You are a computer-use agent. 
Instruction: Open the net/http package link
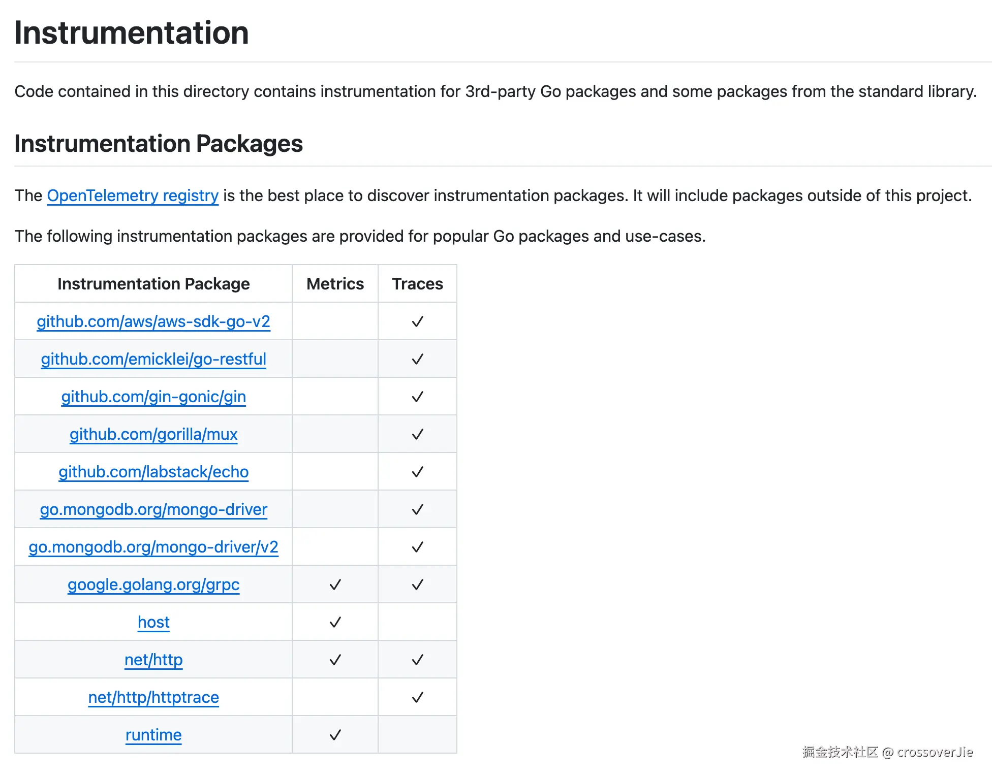[x=153, y=660]
